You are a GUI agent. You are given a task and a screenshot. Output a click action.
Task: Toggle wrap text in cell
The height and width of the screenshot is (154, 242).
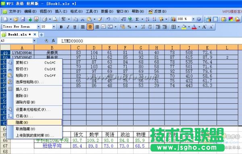point(104,27)
